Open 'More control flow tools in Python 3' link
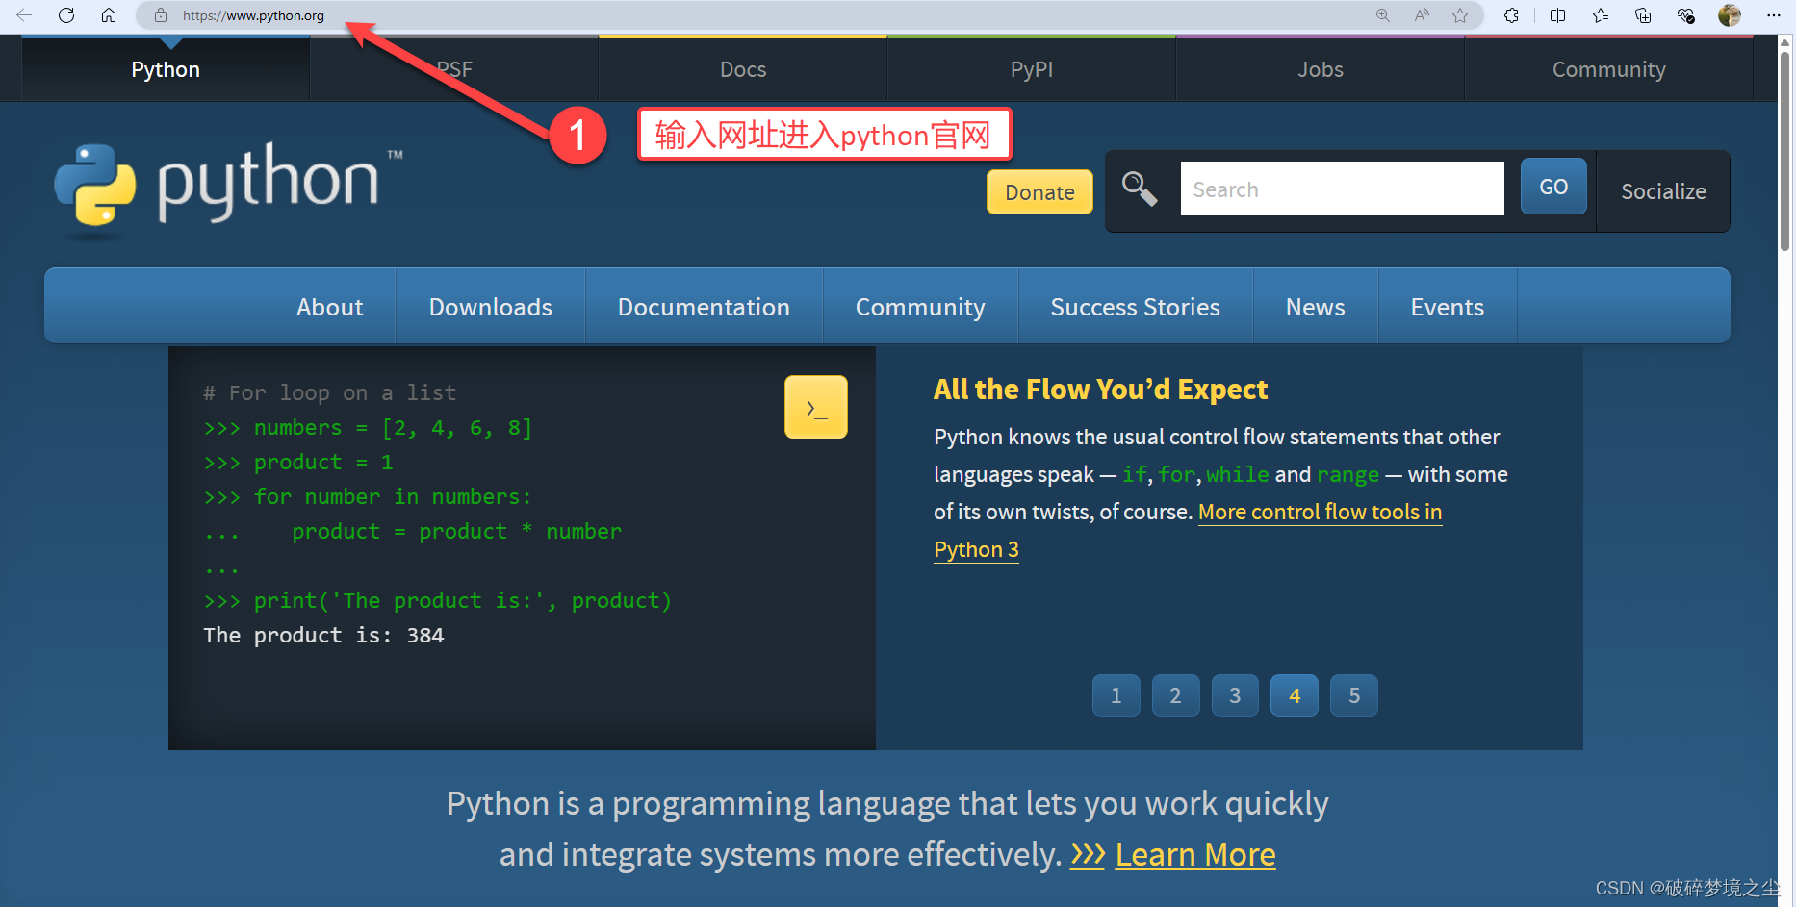Viewport: 1796px width, 907px height. click(1320, 512)
